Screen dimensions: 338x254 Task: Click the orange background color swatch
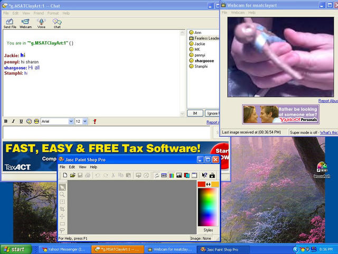215,184
